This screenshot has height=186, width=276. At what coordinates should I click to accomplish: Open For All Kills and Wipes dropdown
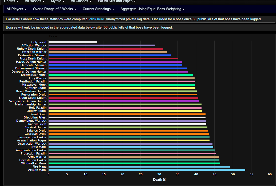pyautogui.click(x=117, y=1)
